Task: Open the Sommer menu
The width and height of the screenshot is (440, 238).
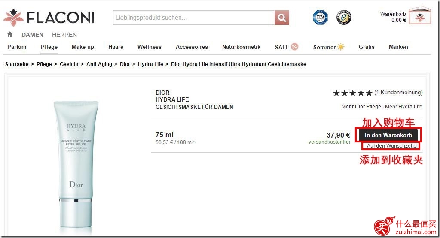Action: pyautogui.click(x=329, y=47)
